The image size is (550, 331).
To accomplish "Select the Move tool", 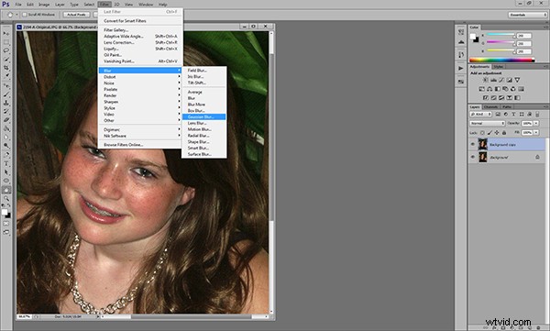I will click(6, 33).
